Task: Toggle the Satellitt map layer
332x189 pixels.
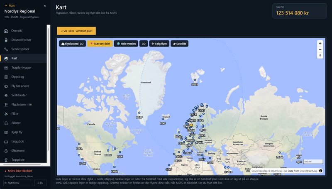Action: coord(179,44)
